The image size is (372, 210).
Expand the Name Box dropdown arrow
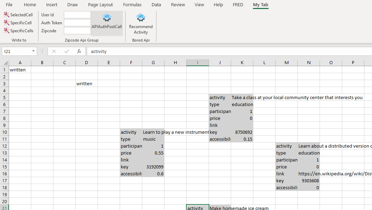(33, 51)
